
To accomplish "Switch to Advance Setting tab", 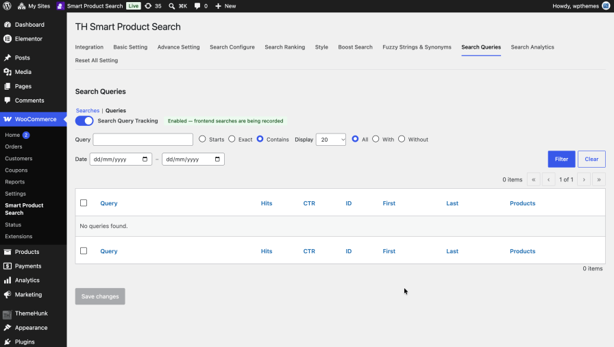I will 179,47.
